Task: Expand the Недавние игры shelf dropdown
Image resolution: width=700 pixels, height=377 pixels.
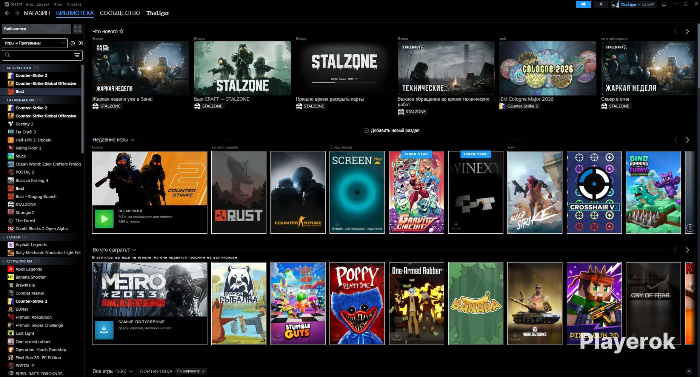Action: (132, 140)
